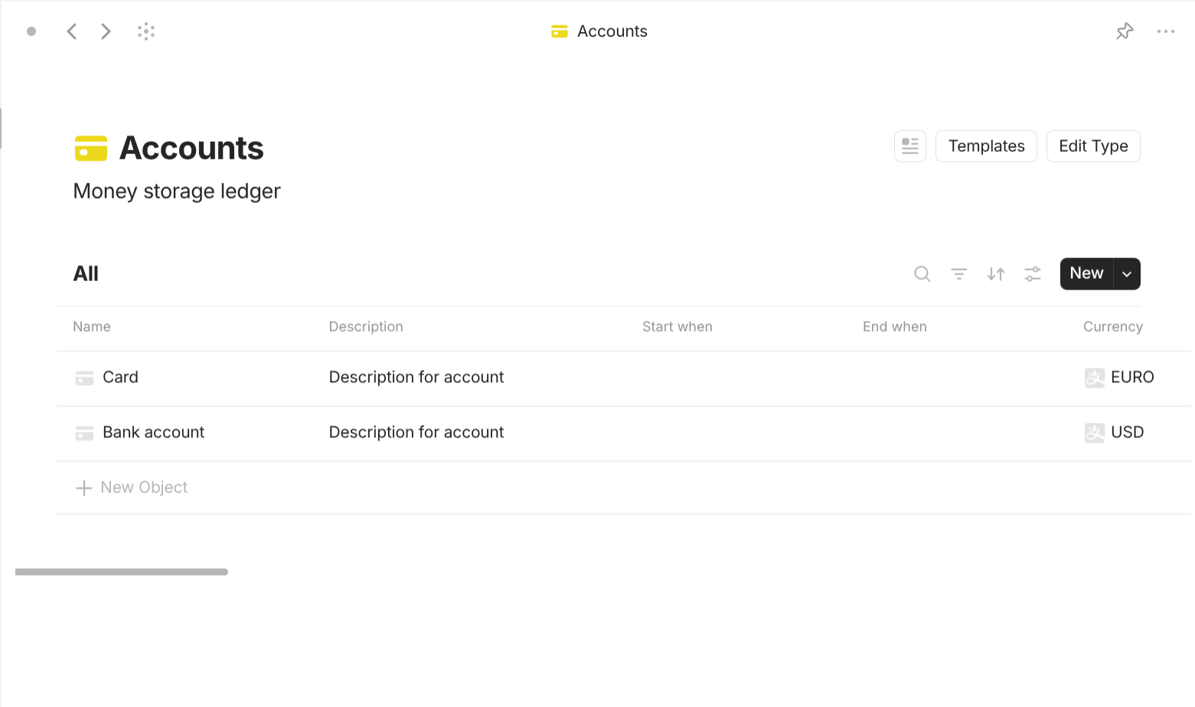Navigate back with the left arrow
The height and width of the screenshot is (707, 1195).
point(71,31)
